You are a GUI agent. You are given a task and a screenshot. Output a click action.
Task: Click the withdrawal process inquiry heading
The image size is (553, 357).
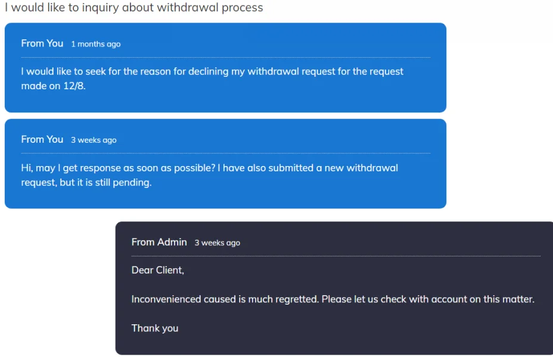133,8
